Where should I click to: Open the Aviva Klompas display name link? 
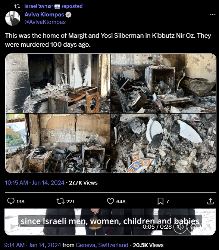coord(44,15)
